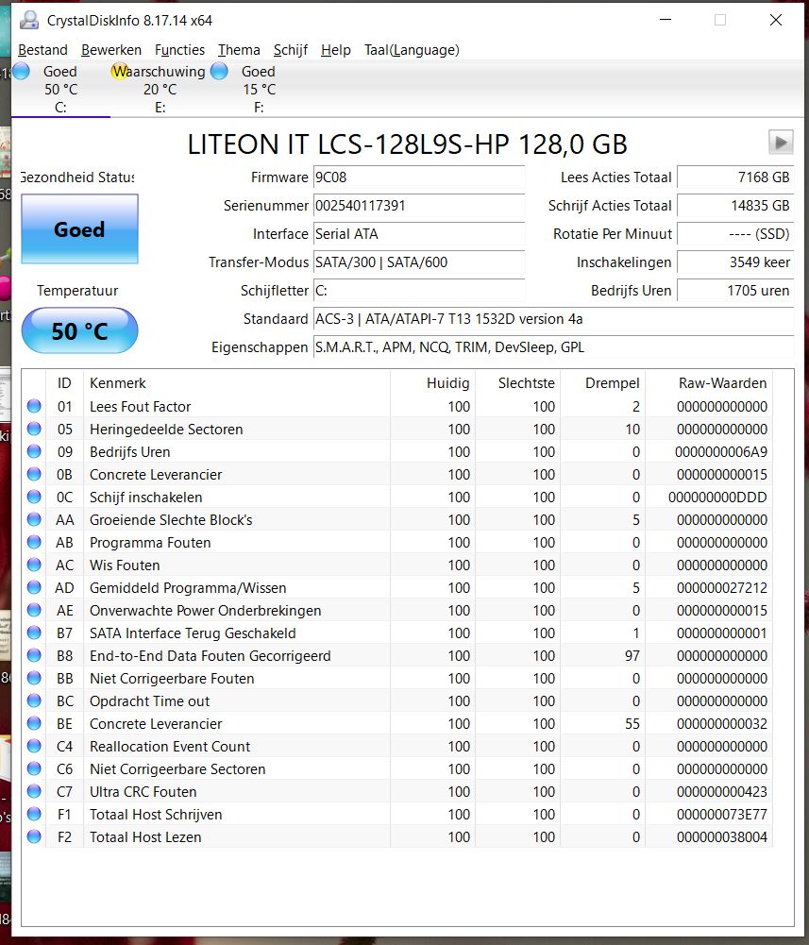Click status orb for End-to-End Data Fouten

click(34, 656)
